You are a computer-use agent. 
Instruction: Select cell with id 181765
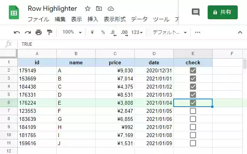[37, 135]
